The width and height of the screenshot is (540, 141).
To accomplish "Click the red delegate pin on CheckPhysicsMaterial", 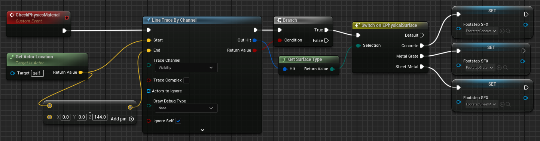I will pos(67,17).
